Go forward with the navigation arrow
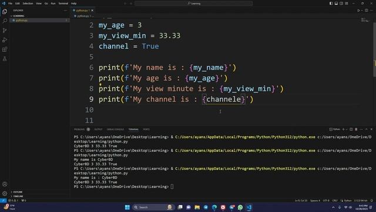The width and height of the screenshot is (376, 212). click(131, 4)
